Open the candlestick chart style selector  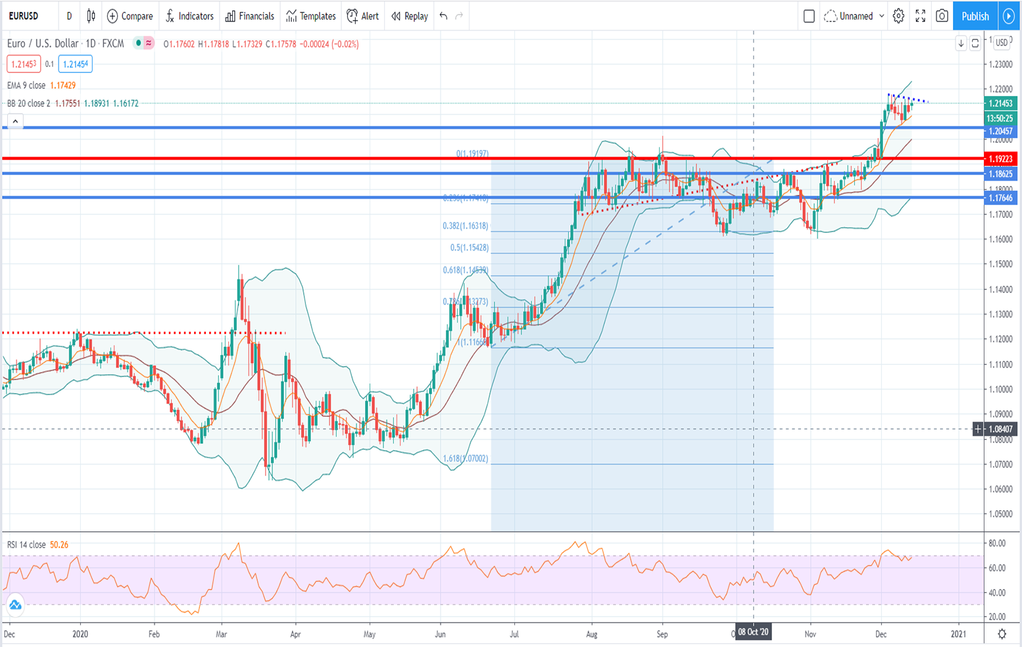coord(91,16)
